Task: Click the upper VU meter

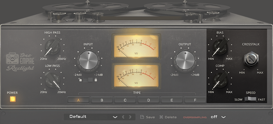Action: (x=136, y=46)
